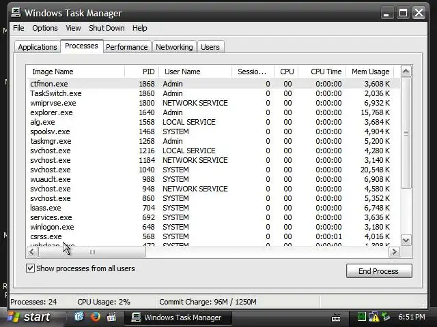Select the winlogon.exe process
The height and width of the screenshot is (327, 437).
point(214,227)
